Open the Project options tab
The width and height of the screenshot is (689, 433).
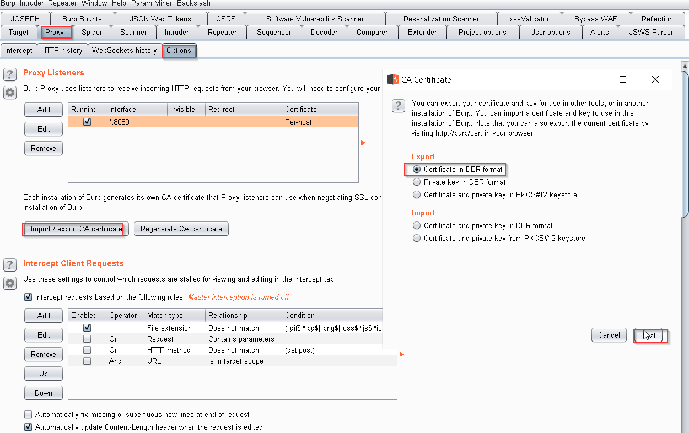tap(482, 32)
